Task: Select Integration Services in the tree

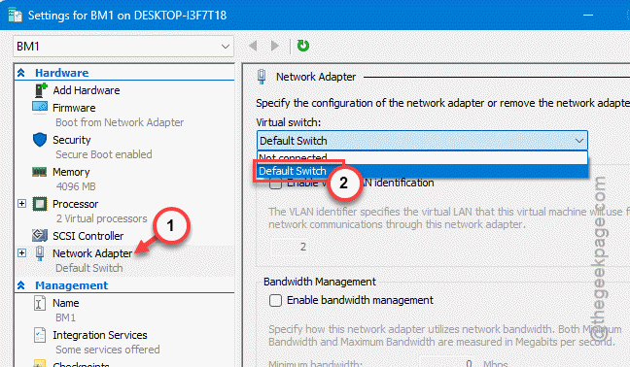Action: coord(99,335)
